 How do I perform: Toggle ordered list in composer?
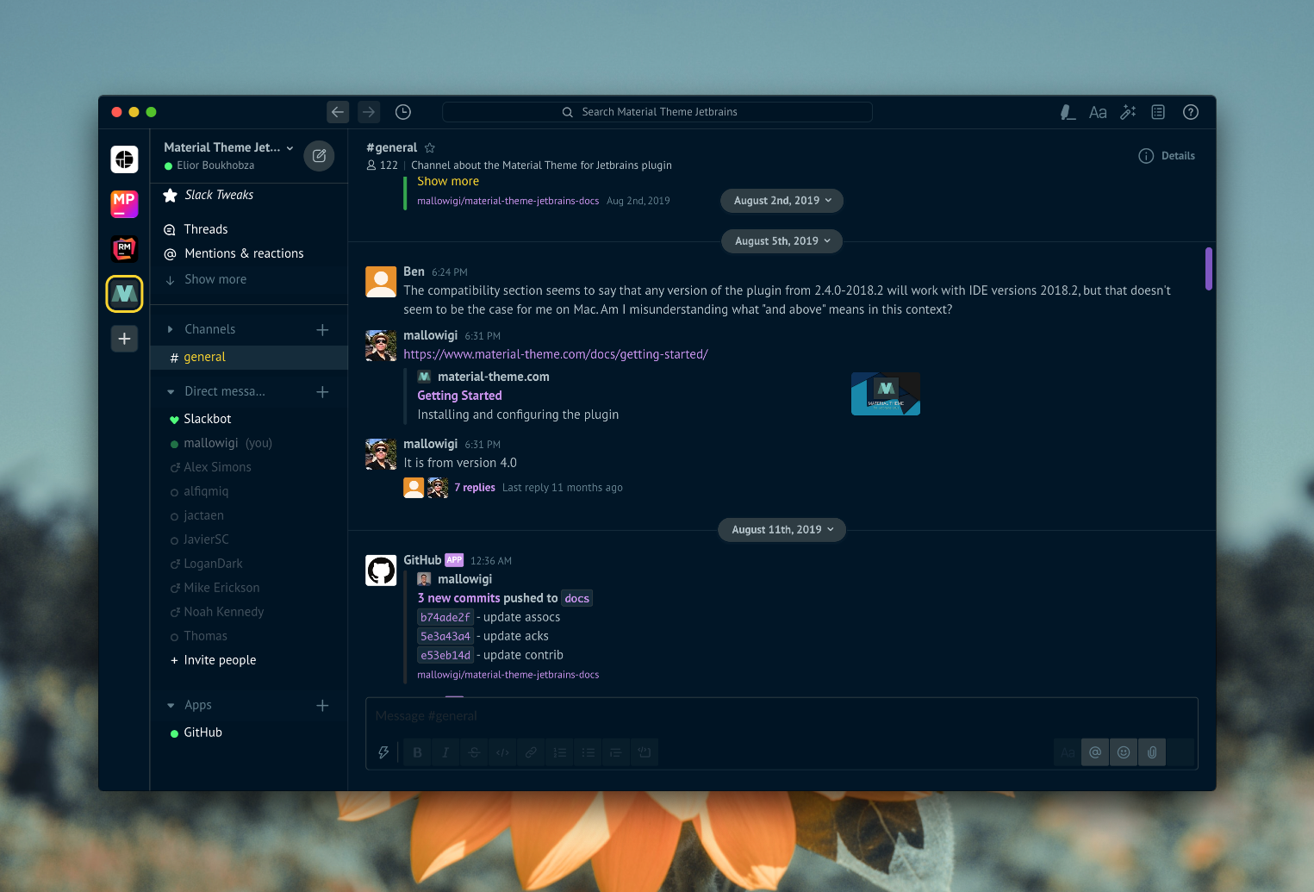(559, 752)
